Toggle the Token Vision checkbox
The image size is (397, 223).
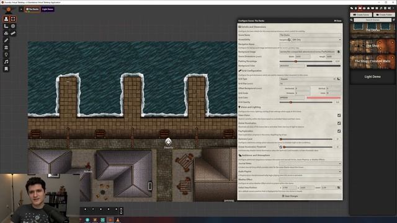339,115
